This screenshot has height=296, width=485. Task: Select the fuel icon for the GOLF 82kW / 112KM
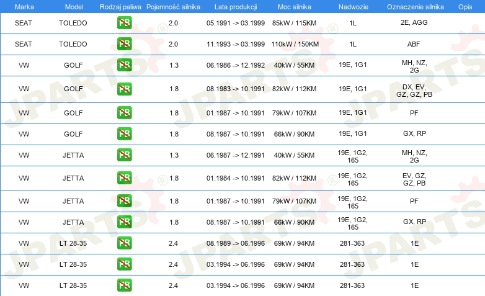[x=124, y=89]
